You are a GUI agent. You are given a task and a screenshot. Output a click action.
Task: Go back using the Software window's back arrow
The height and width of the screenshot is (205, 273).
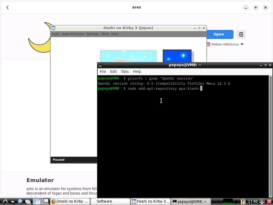(x=7, y=7)
